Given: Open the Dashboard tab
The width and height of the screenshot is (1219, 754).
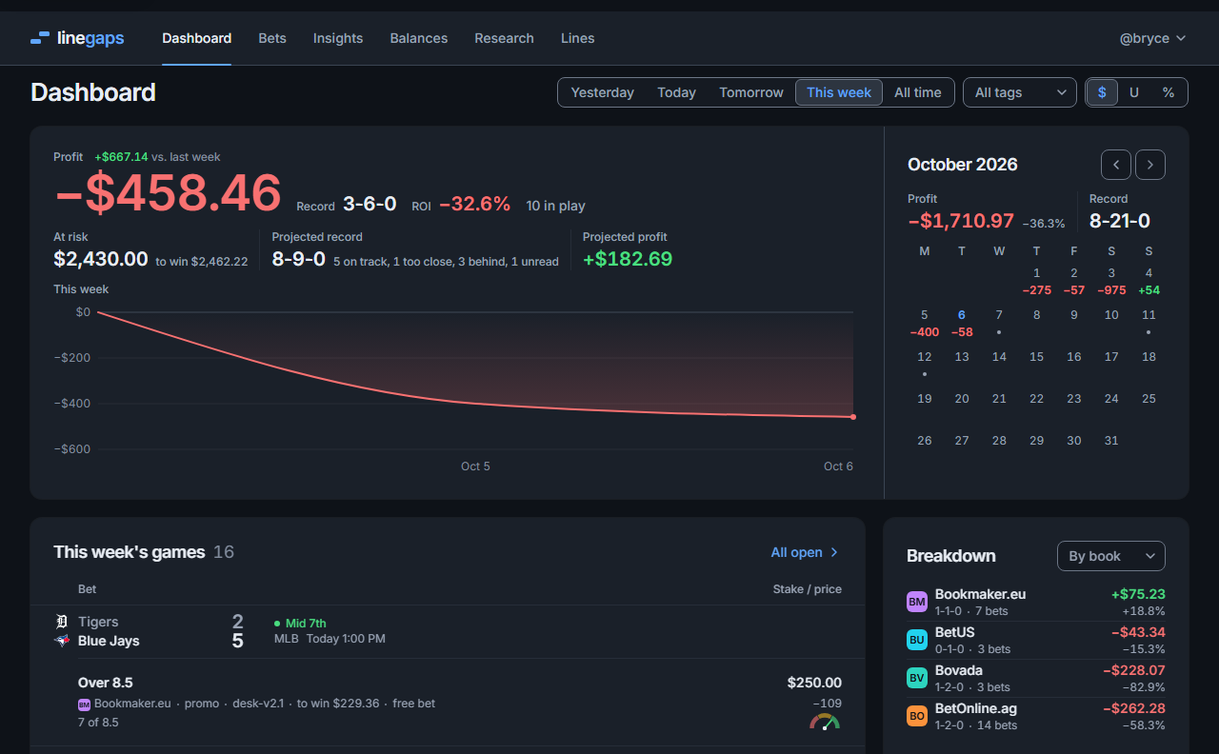Looking at the screenshot, I should (x=197, y=38).
